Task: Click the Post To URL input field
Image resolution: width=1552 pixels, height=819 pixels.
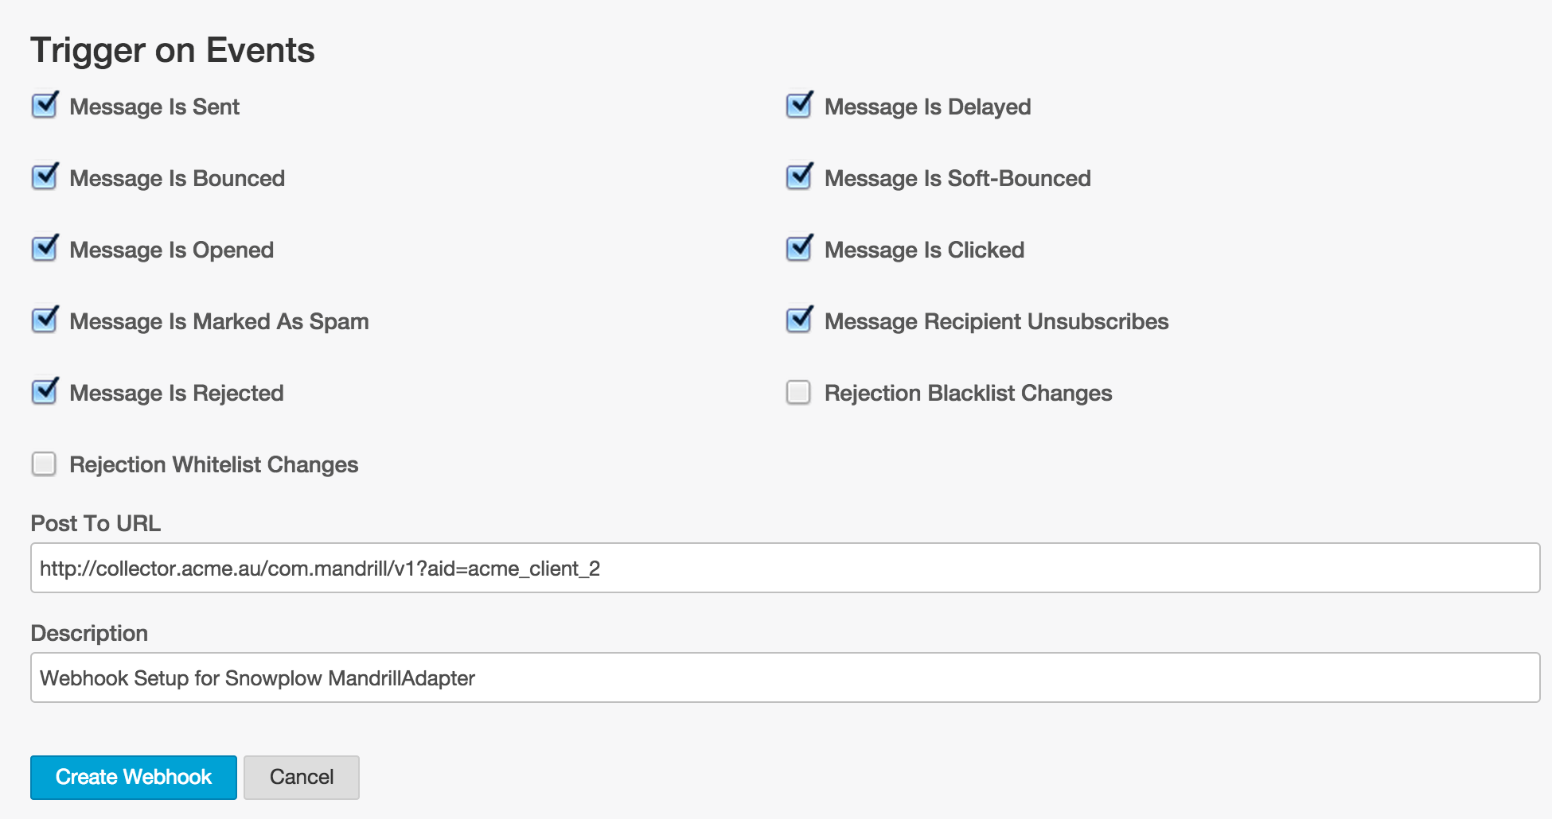Action: 785,568
